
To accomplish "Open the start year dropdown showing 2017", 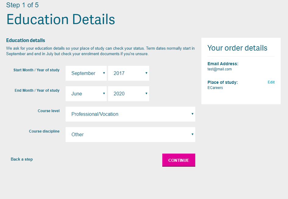I will [x=128, y=73].
